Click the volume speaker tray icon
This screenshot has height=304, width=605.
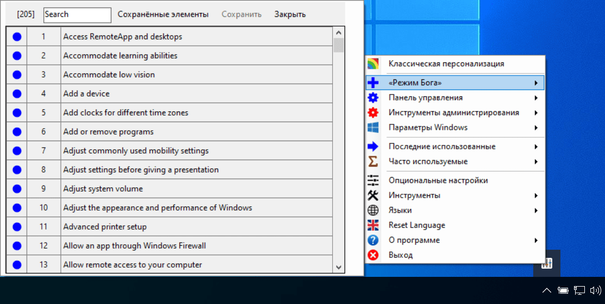tap(596, 290)
